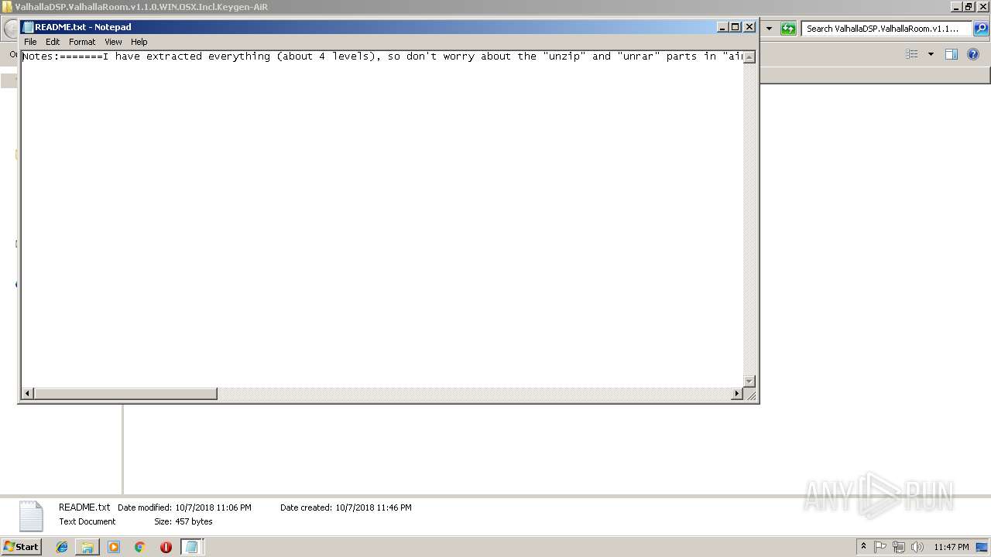Click the Date modified value in details pane
Image resolution: width=991 pixels, height=557 pixels.
(213, 507)
